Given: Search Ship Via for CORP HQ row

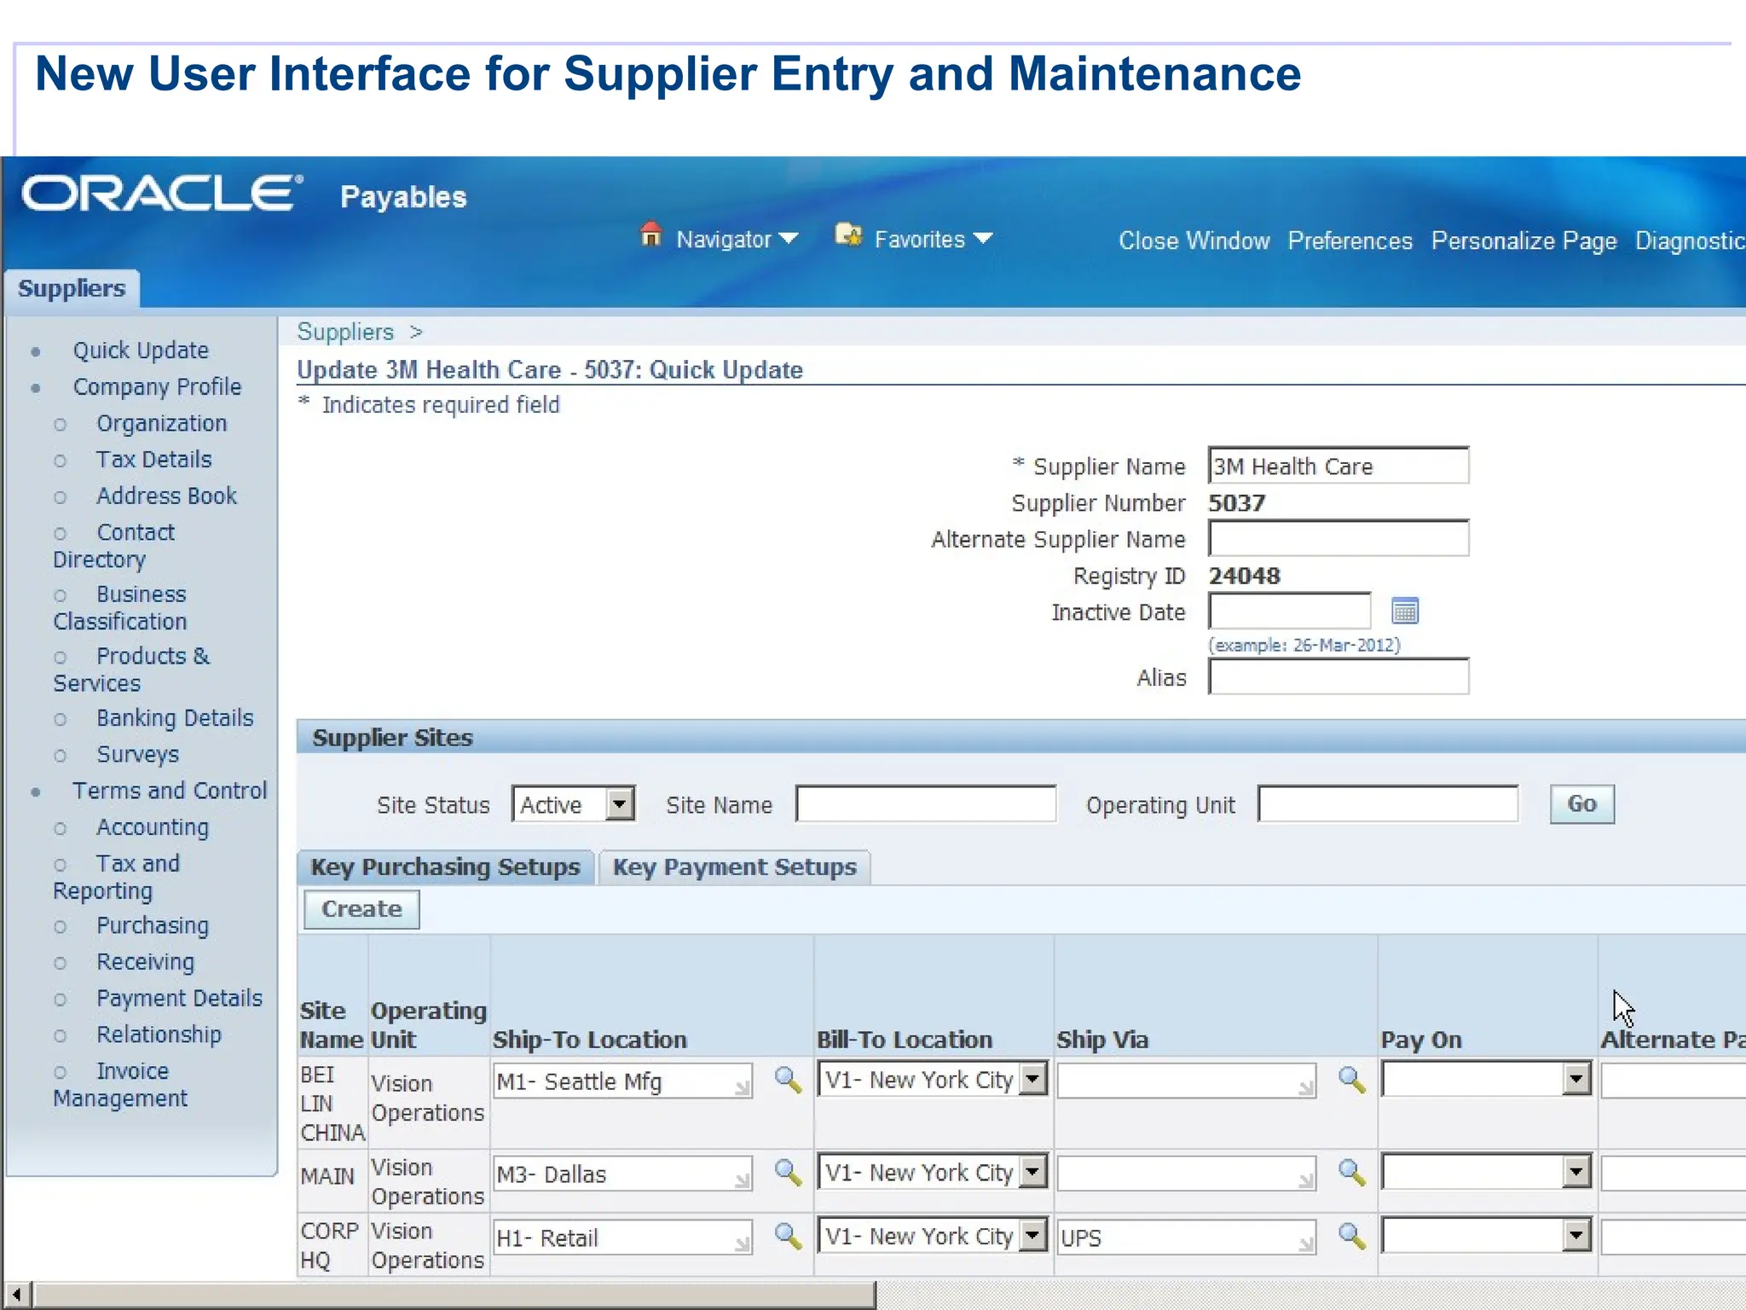Looking at the screenshot, I should [x=1352, y=1236].
